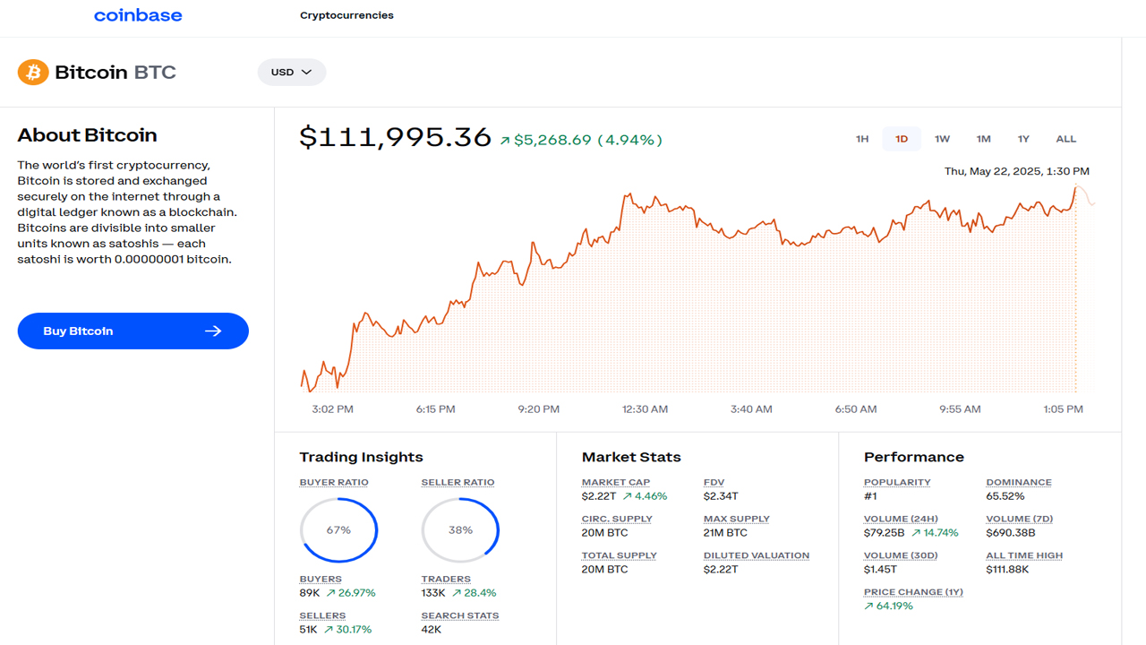Click the MARKET CAP label
The height and width of the screenshot is (645, 1146).
(616, 482)
